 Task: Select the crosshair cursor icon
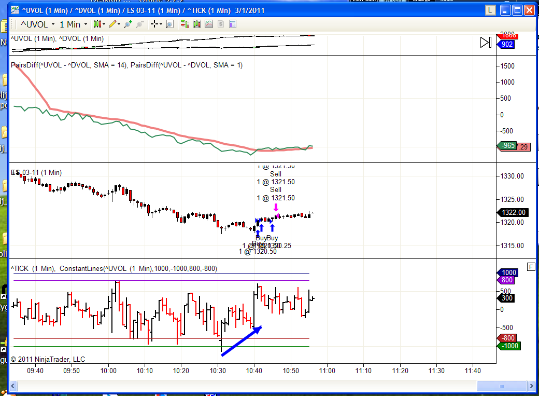(x=154, y=24)
